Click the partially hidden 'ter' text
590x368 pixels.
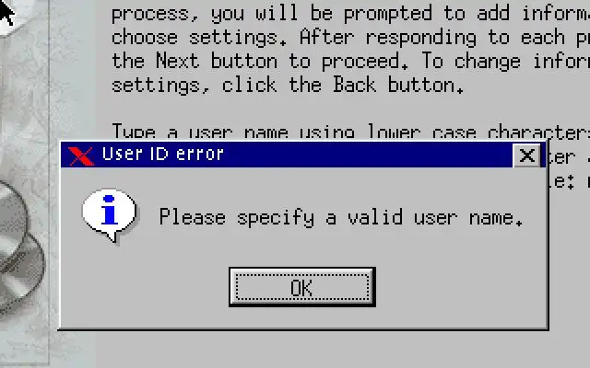tap(561, 157)
